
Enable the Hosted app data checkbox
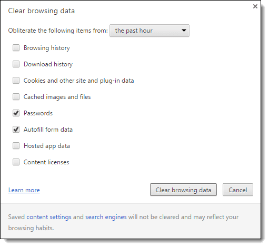click(16, 146)
